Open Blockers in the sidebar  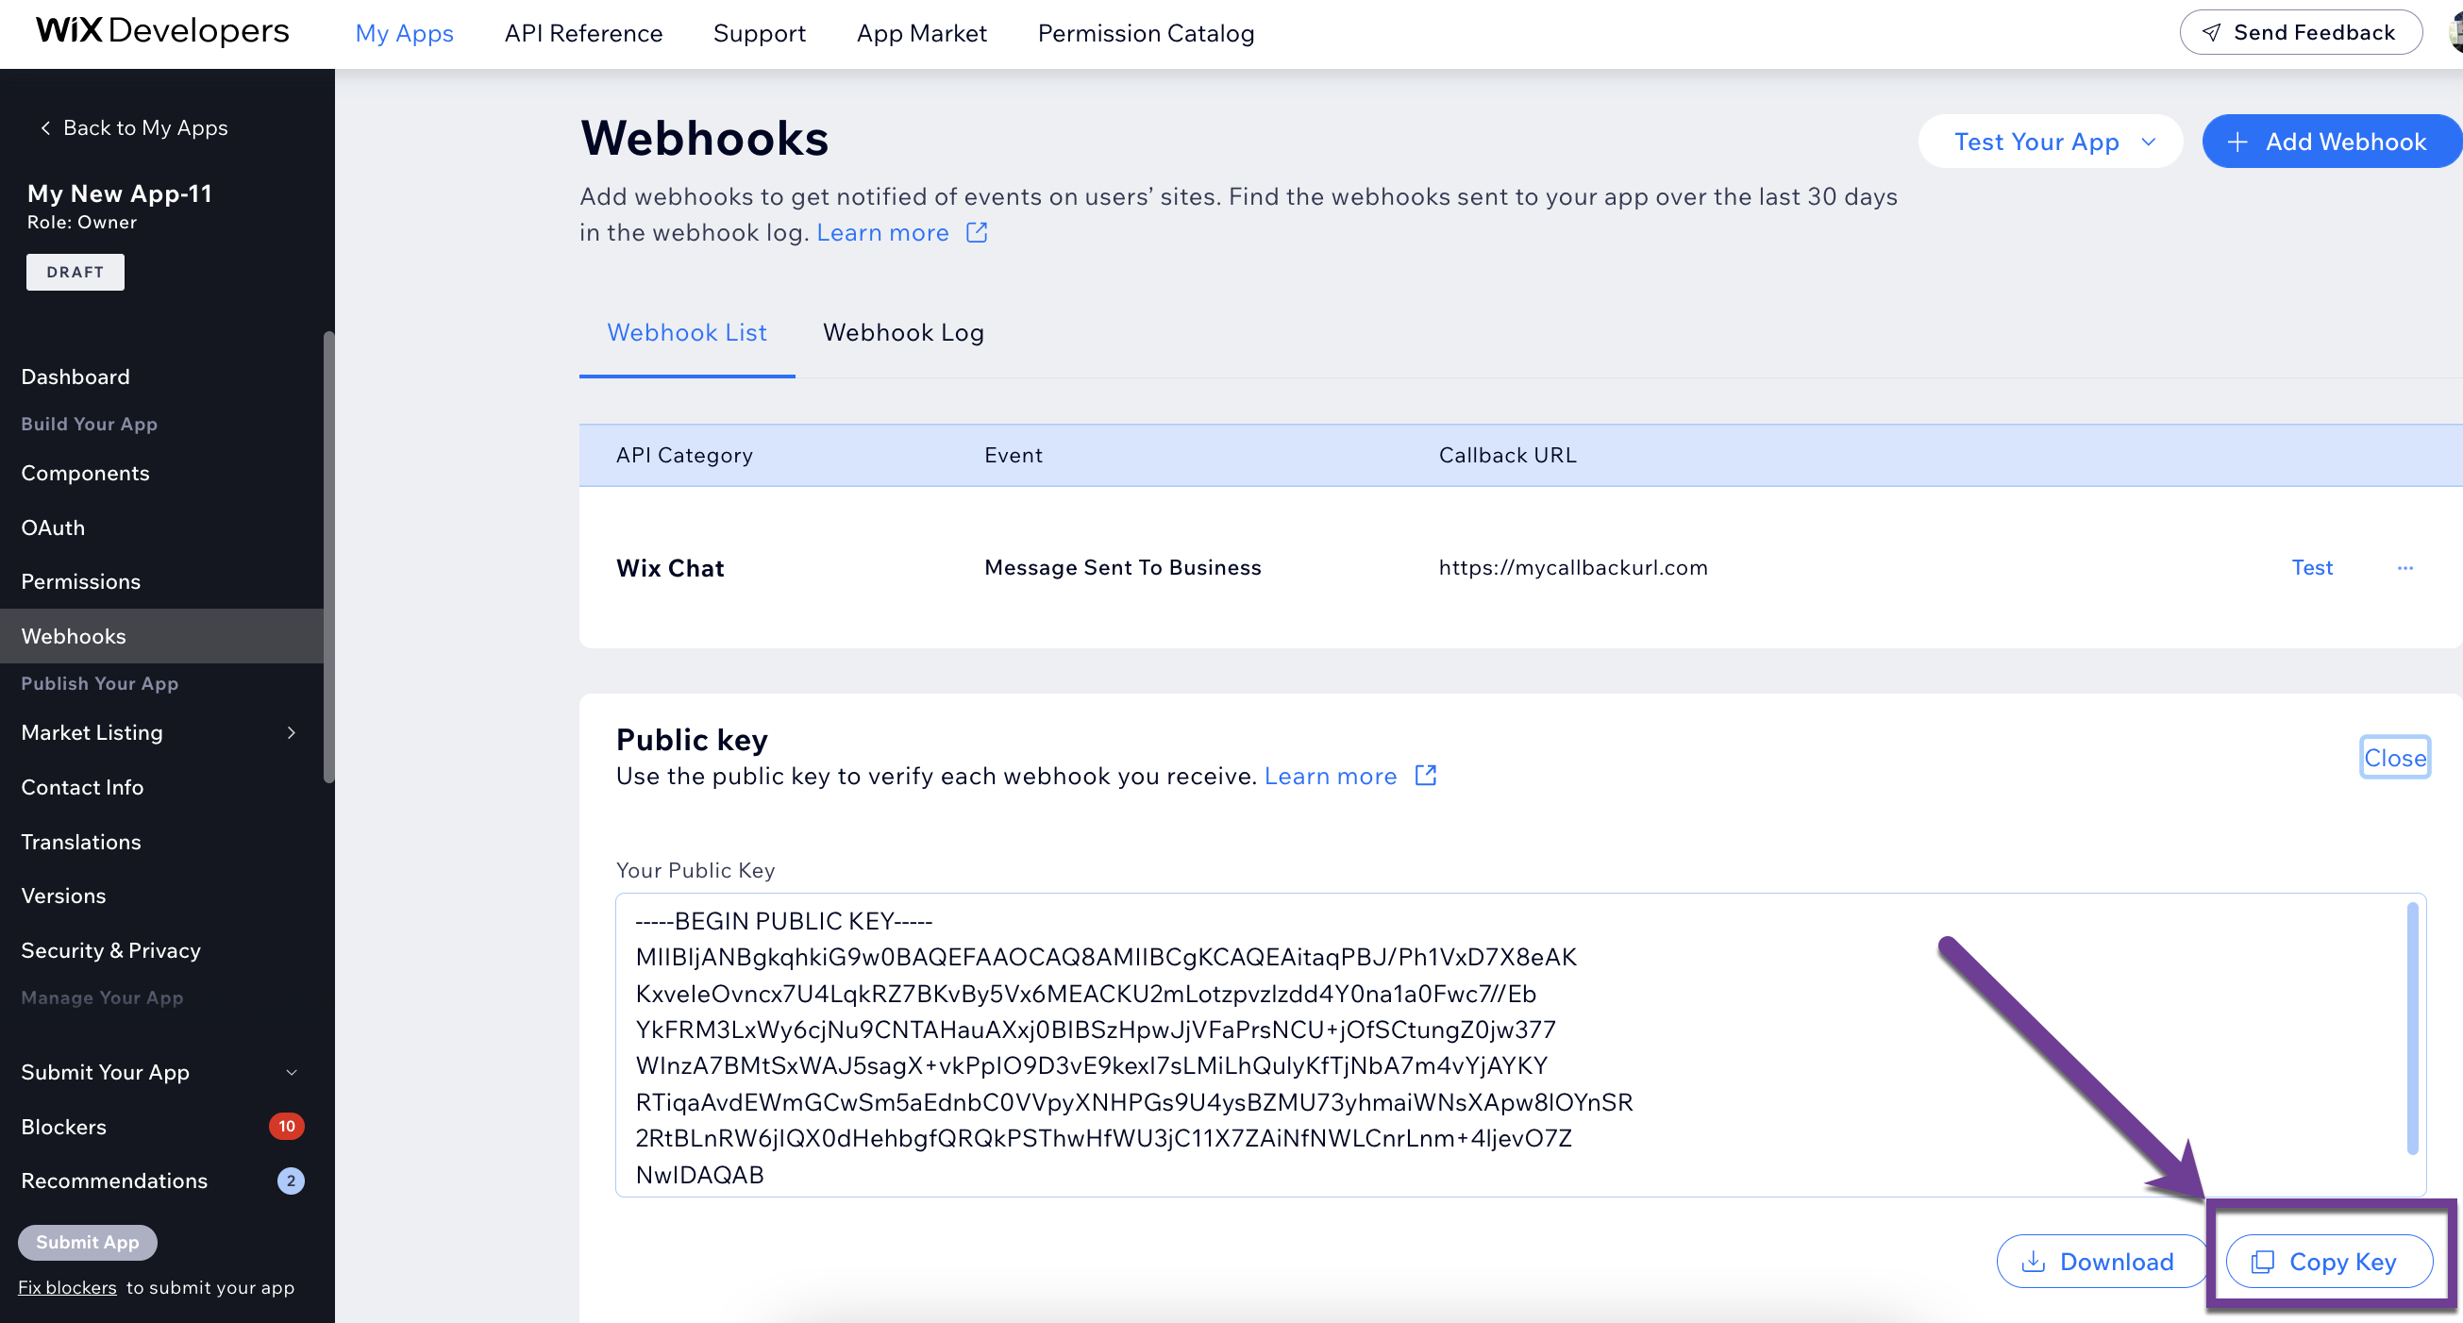[x=63, y=1127]
